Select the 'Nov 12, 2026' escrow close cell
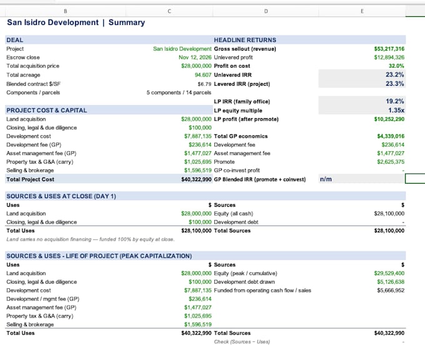 click(194, 57)
